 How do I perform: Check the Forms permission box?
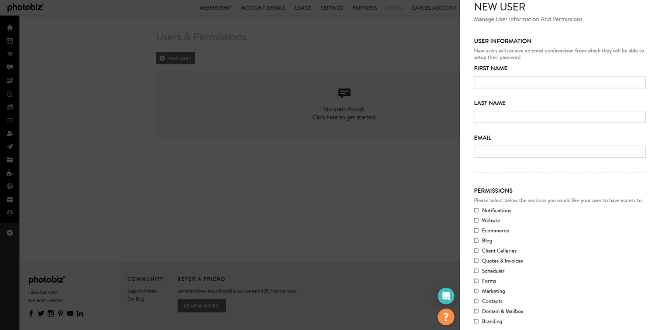tap(476, 281)
